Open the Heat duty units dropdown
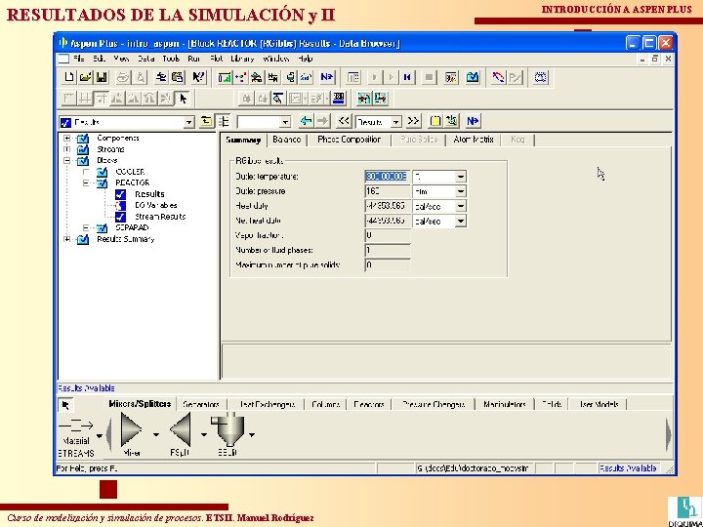This screenshot has width=703, height=527. coord(461,206)
